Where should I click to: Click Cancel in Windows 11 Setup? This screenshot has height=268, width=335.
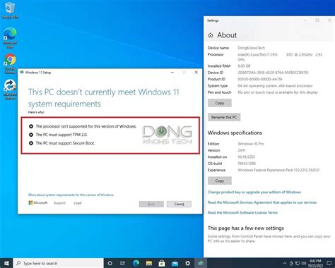(x=179, y=204)
